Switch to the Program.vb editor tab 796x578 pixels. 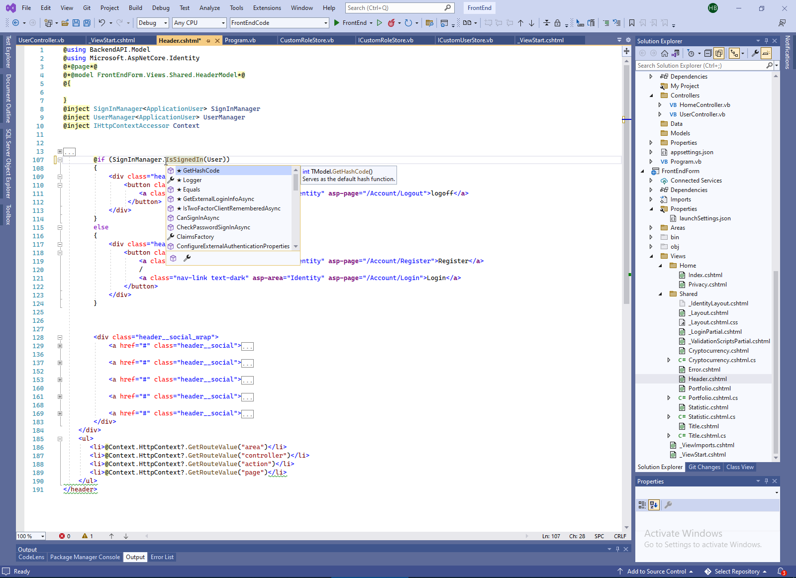(240, 40)
